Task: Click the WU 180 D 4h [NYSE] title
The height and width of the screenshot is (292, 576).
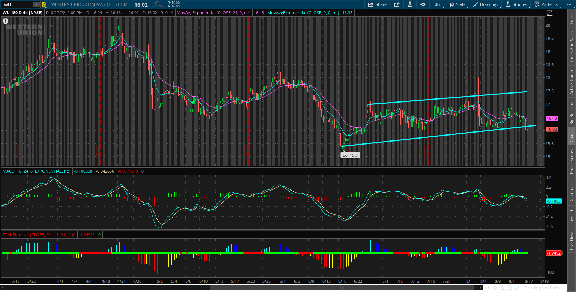Action: point(22,13)
